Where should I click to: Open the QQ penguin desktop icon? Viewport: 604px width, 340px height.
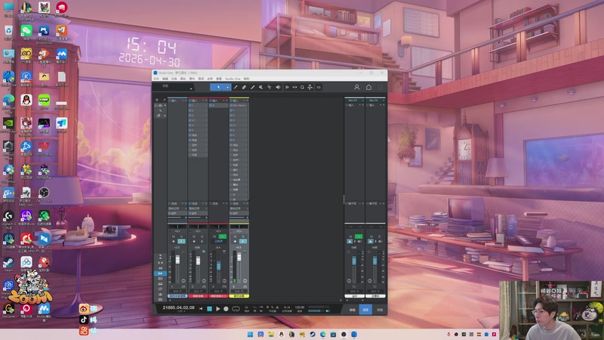[x=26, y=100]
